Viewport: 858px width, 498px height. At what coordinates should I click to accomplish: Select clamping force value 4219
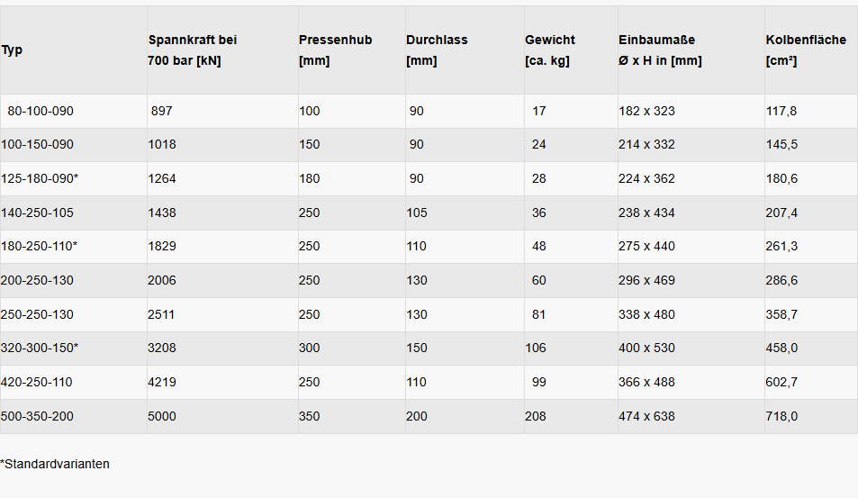(x=162, y=382)
